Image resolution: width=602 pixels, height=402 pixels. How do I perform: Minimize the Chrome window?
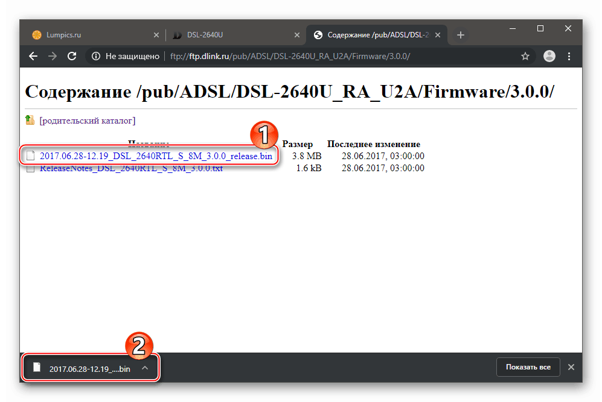coord(513,29)
